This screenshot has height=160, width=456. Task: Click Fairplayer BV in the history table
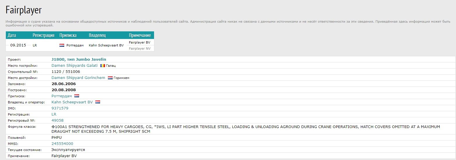point(139,42)
